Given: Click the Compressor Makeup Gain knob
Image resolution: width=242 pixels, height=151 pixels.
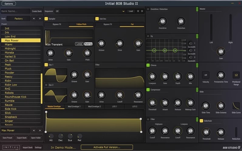Looking at the screenshot, I should pos(190,103).
